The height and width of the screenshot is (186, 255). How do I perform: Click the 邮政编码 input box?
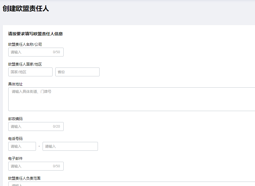[x=30, y=126]
